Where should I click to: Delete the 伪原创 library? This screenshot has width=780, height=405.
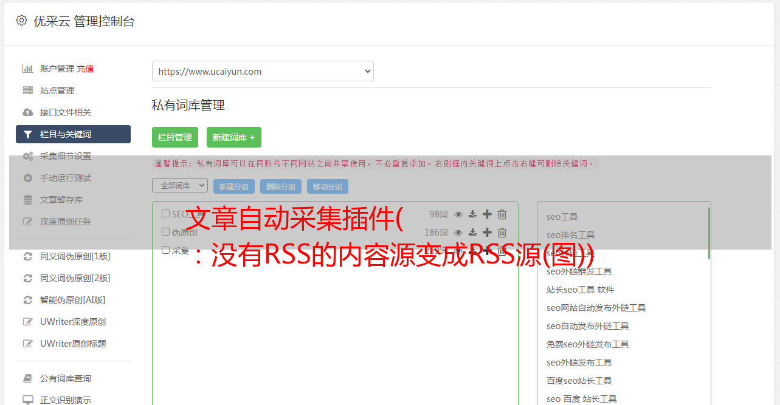point(502,233)
